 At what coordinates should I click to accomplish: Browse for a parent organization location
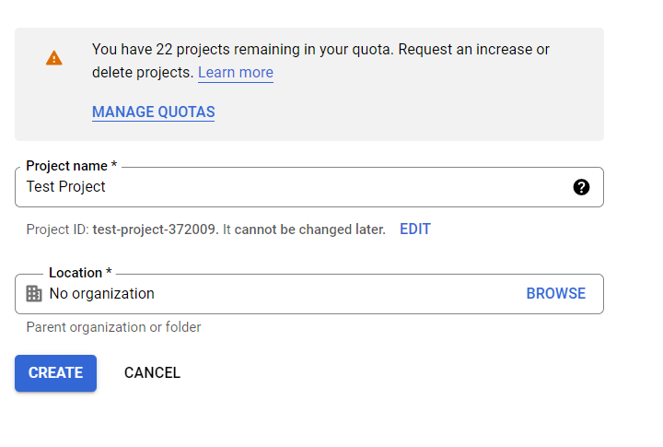[x=555, y=294]
